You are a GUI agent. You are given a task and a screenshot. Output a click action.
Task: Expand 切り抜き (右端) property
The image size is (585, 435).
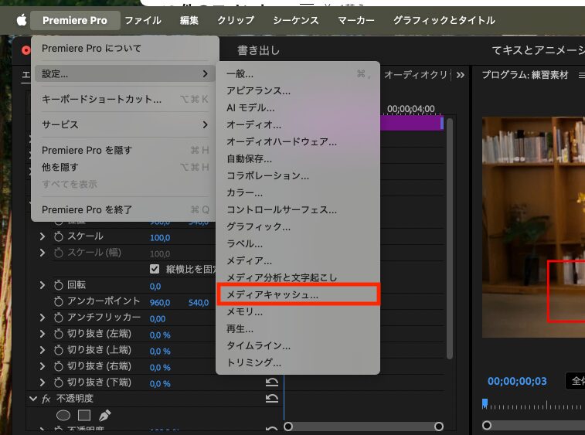point(43,366)
